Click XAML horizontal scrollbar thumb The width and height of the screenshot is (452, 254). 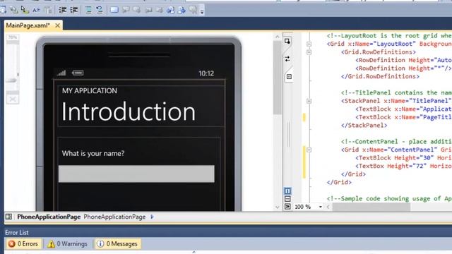(371, 207)
